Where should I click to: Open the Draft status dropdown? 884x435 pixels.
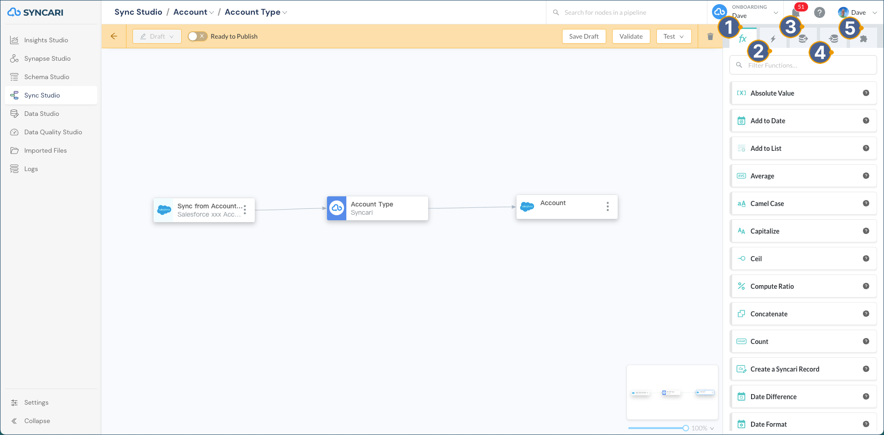point(157,36)
